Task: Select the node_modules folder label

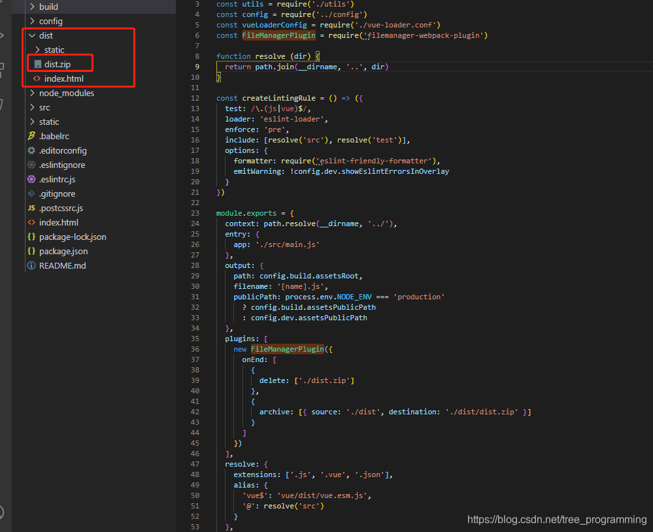Action: coord(67,93)
